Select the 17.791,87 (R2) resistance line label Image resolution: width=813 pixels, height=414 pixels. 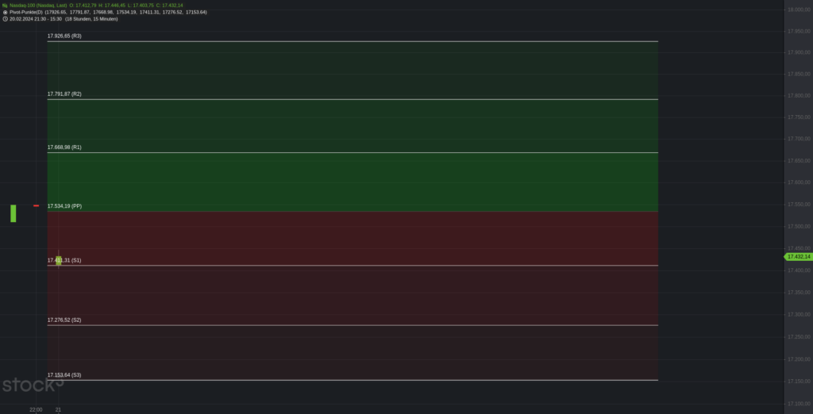(64, 94)
